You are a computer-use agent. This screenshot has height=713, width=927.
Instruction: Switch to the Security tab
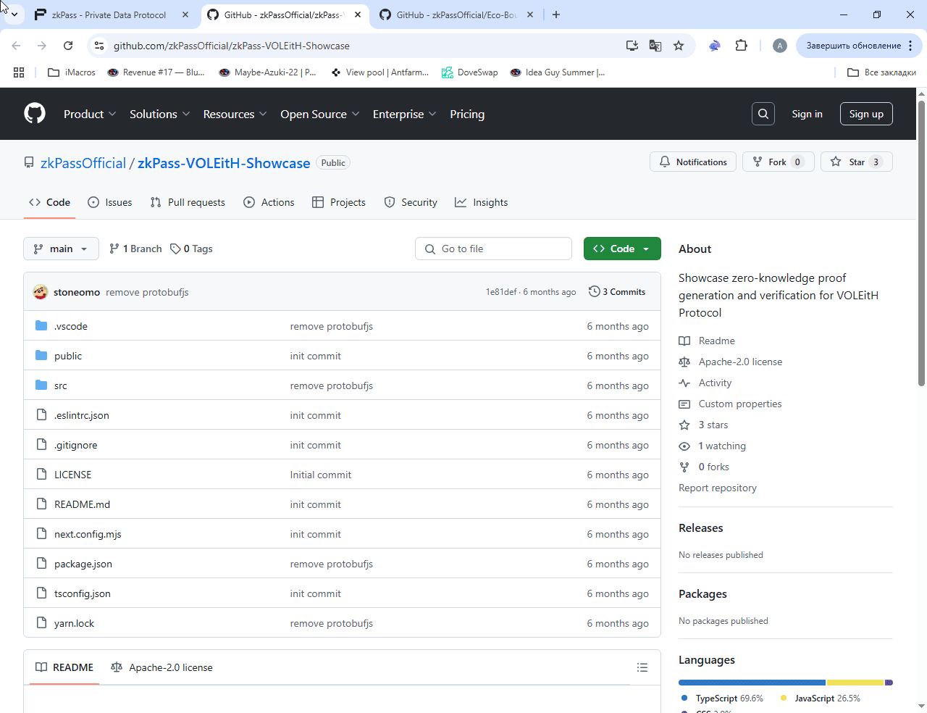[x=411, y=202]
